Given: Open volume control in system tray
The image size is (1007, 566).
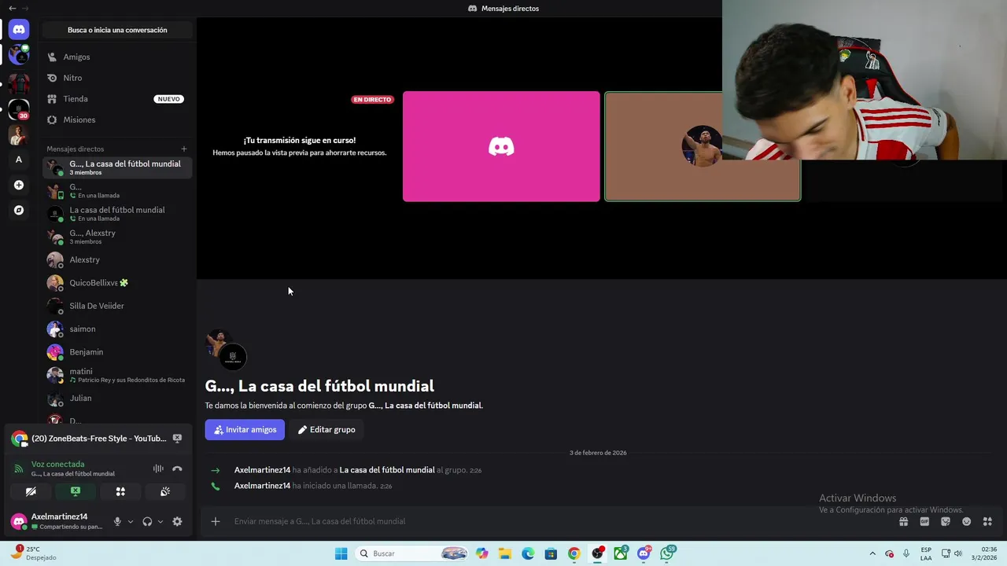Looking at the screenshot, I should (x=958, y=553).
